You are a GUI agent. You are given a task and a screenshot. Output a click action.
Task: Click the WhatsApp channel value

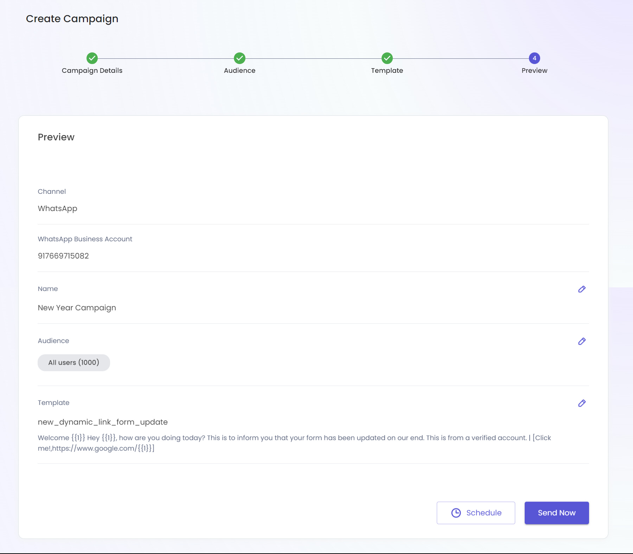(58, 209)
